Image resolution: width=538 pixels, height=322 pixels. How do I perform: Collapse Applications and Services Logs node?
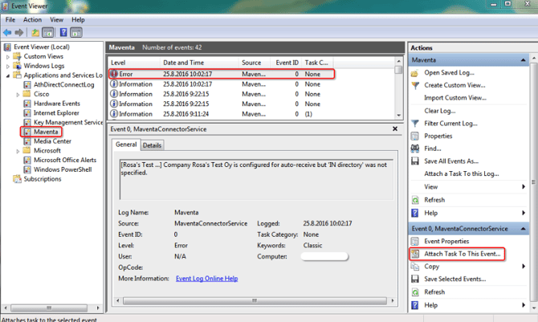[x=8, y=75]
